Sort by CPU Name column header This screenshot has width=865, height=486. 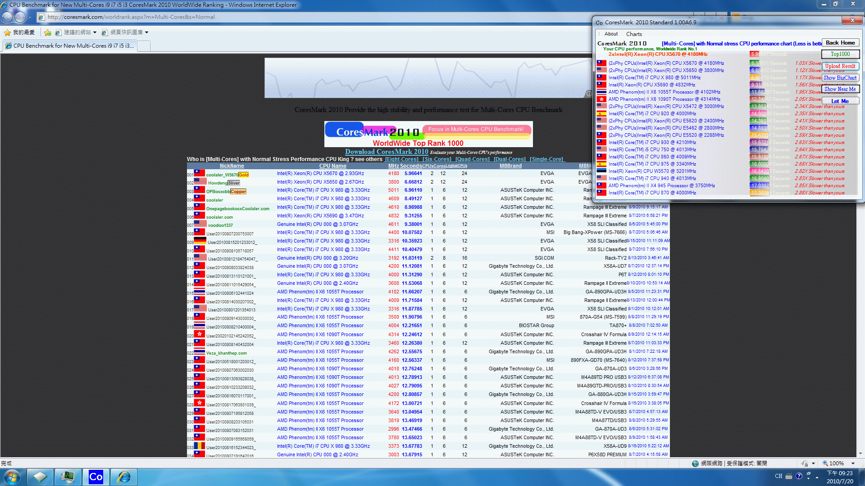(333, 166)
